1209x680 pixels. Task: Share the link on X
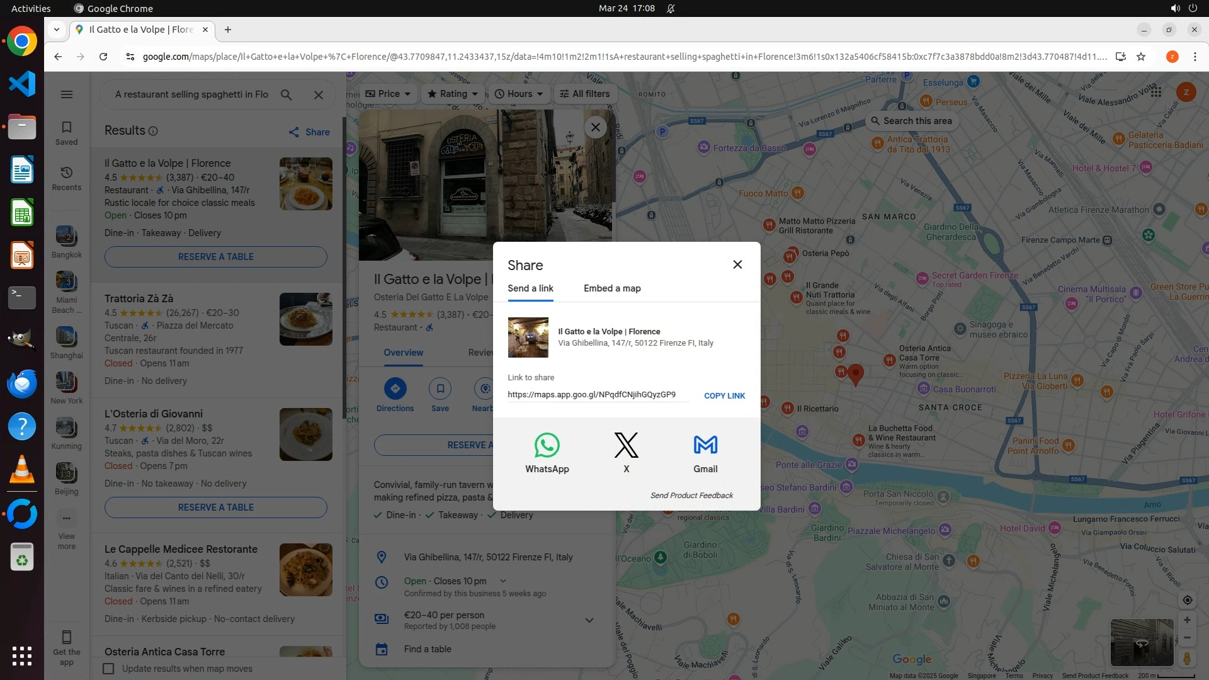point(626,446)
